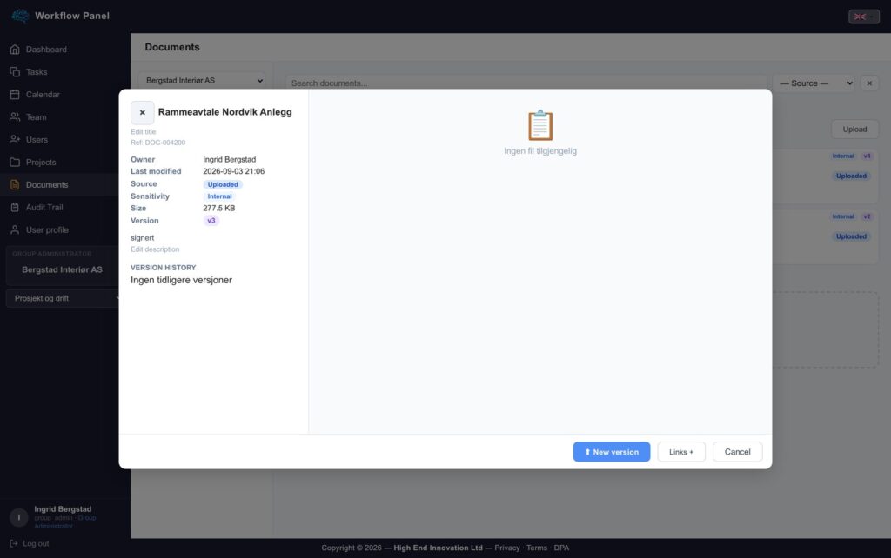Click the 277.5 KB size value
This screenshot has height=558, width=891.
click(x=218, y=209)
